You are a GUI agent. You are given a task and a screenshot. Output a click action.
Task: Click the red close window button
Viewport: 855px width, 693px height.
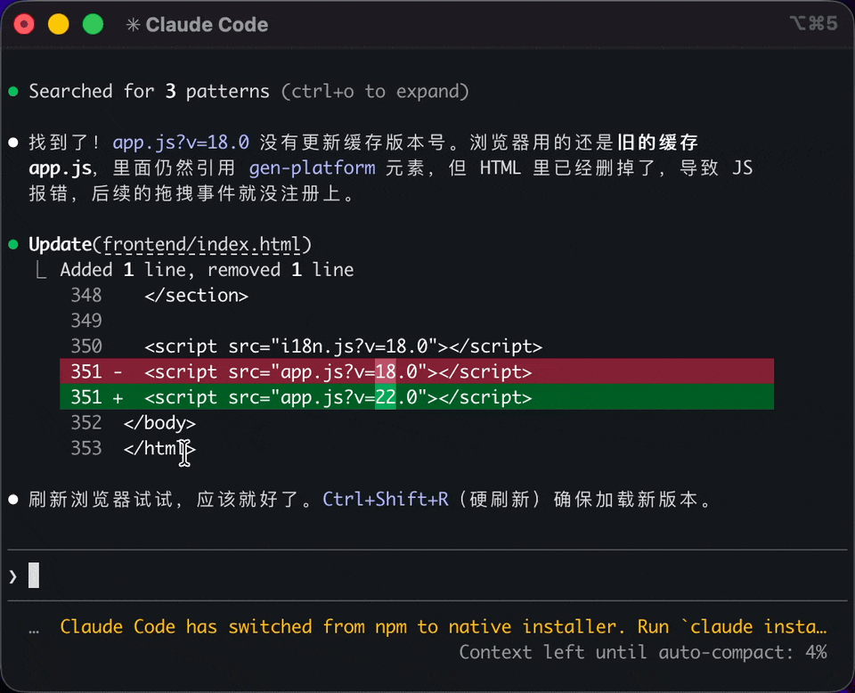click(x=24, y=25)
